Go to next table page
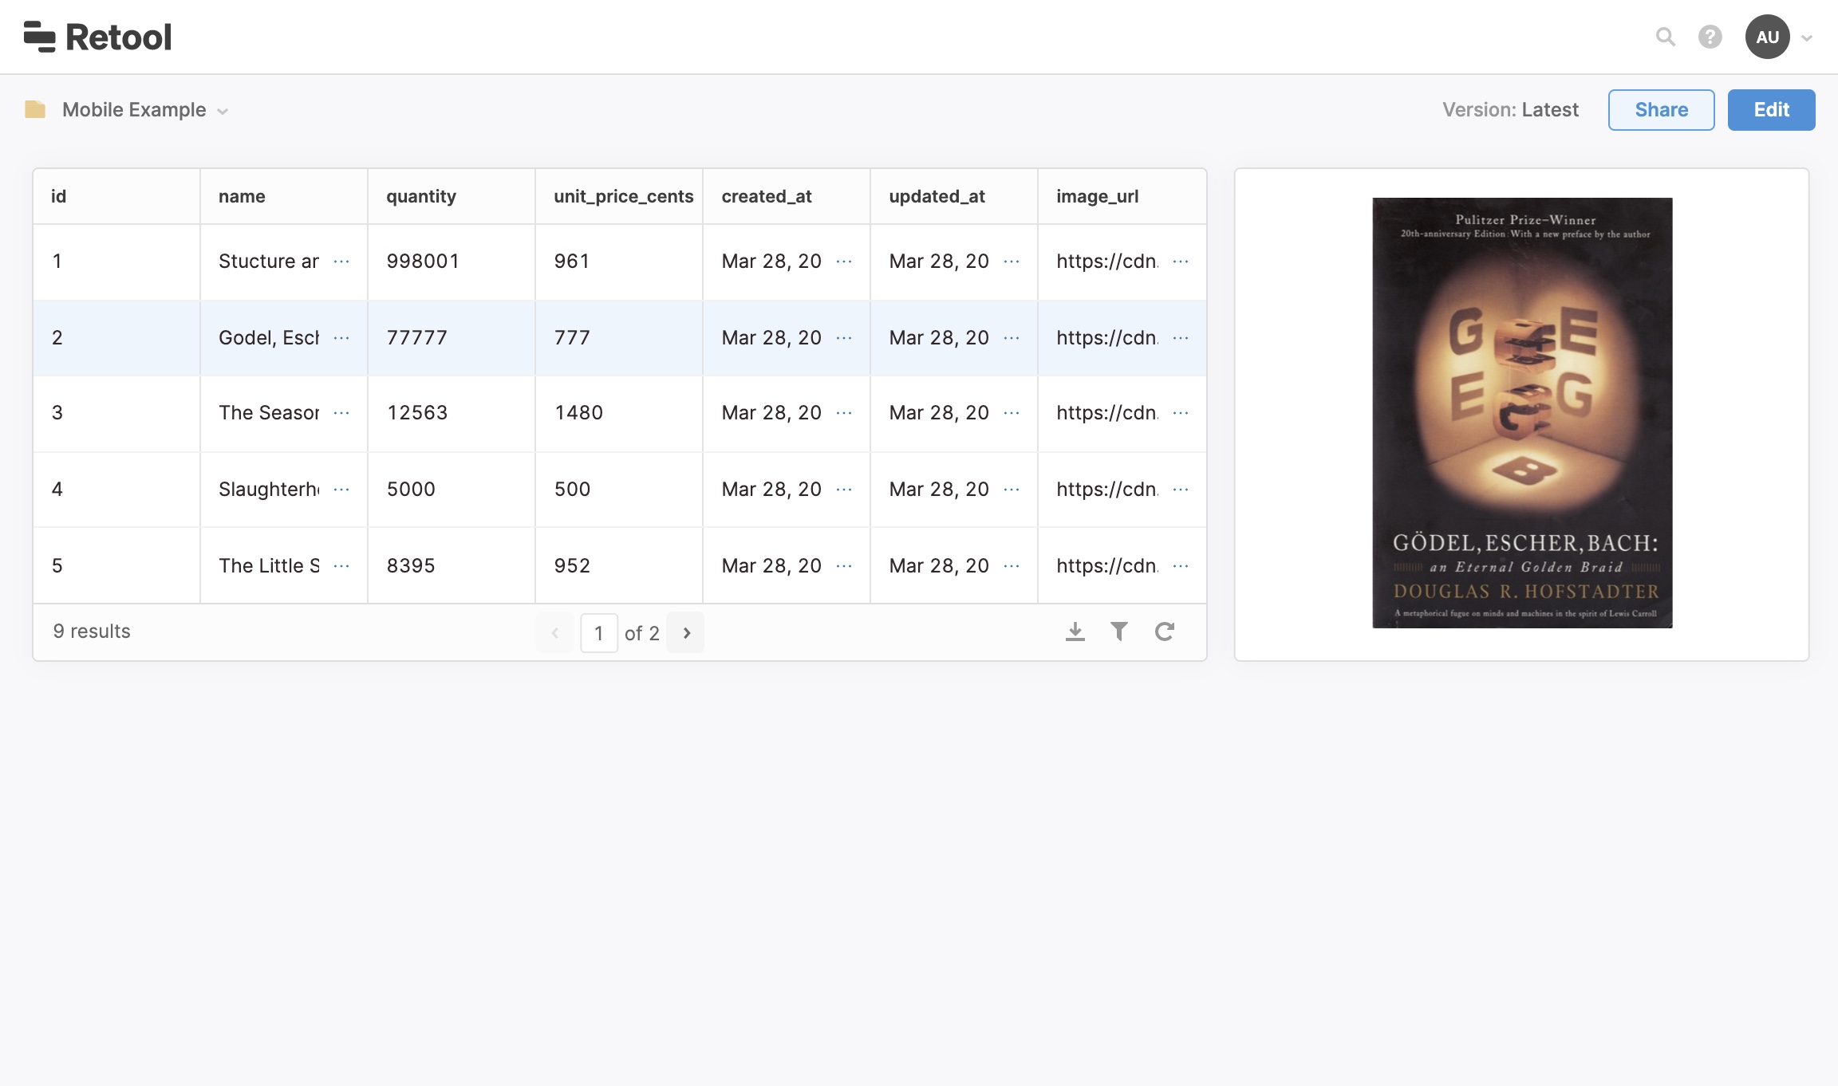Image resolution: width=1838 pixels, height=1086 pixels. coord(686,633)
